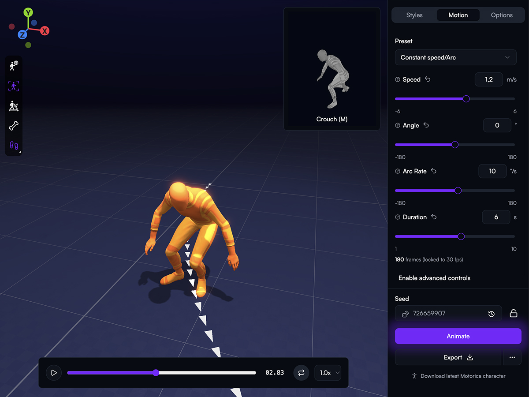The width and height of the screenshot is (529, 397).
Task: Open the Export more-options menu
Action: [512, 357]
